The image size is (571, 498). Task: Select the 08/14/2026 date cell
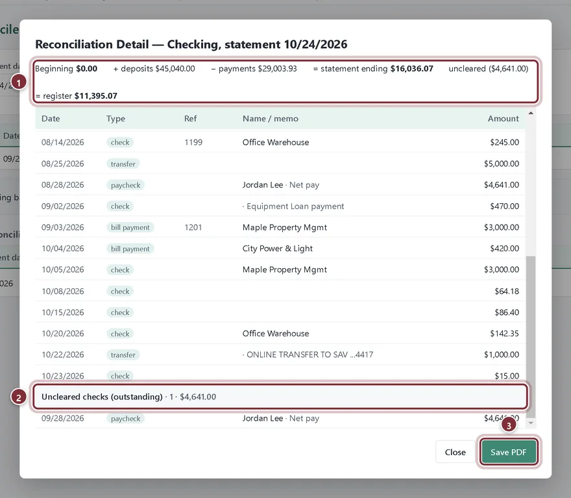(63, 142)
